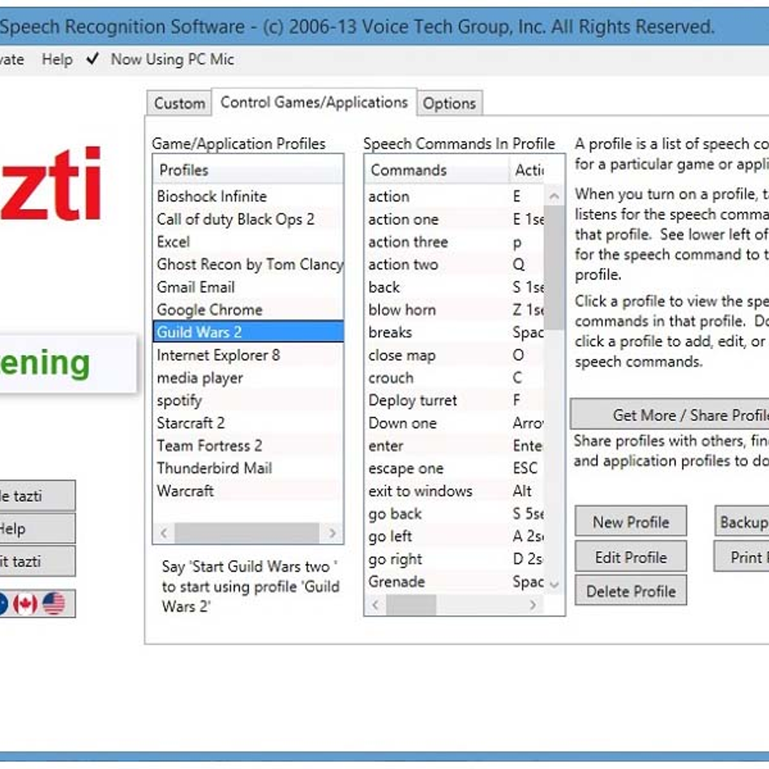
Task: Select the Gmail Email profile
Action: [x=248, y=287]
